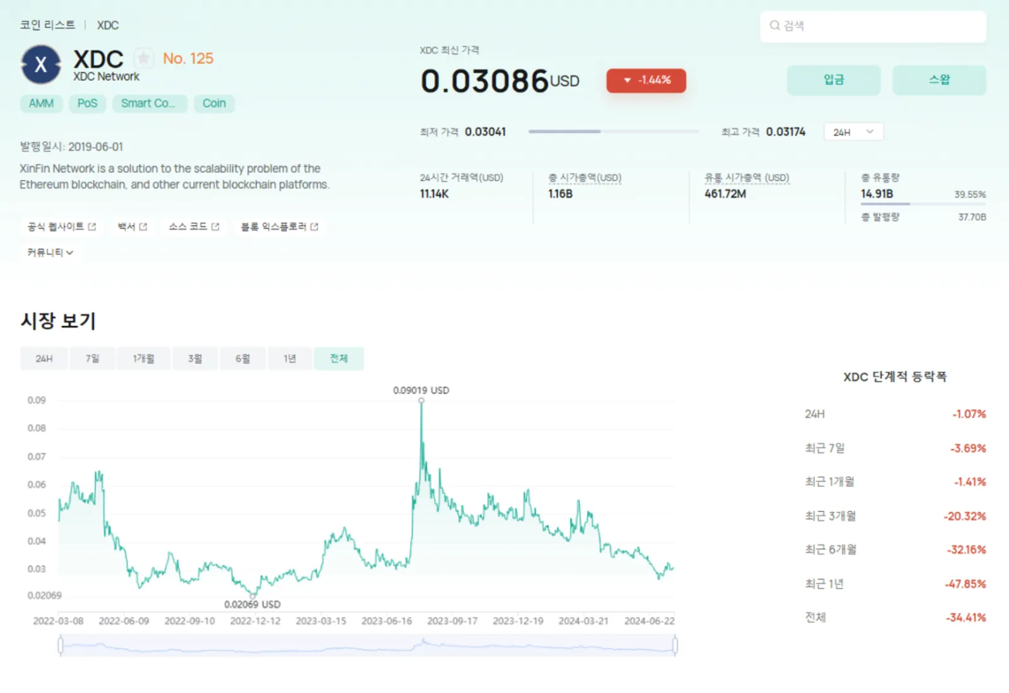
Task: Select the Smart Co... tag
Action: [x=149, y=103]
